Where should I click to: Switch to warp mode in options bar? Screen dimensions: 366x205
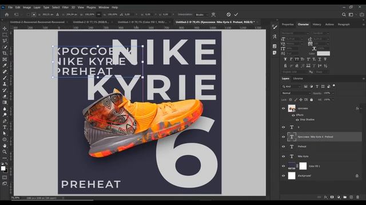[213, 14]
